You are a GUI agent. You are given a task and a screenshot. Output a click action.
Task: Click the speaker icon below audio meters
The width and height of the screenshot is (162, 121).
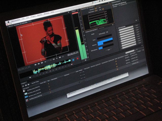pos(85,60)
